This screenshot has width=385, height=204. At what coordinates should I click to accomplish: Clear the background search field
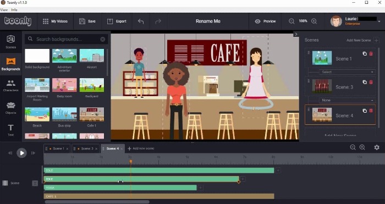pyautogui.click(x=103, y=39)
